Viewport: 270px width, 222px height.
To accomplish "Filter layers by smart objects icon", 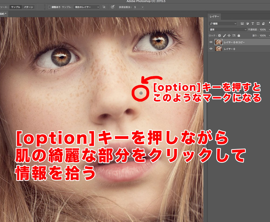I will [263, 24].
